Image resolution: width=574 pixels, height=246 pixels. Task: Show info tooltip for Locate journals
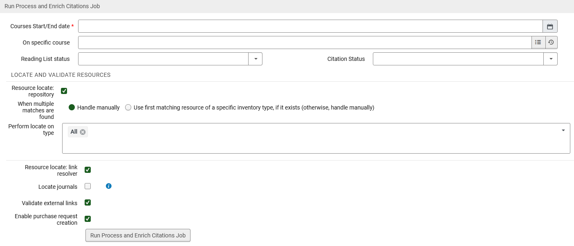(x=108, y=186)
